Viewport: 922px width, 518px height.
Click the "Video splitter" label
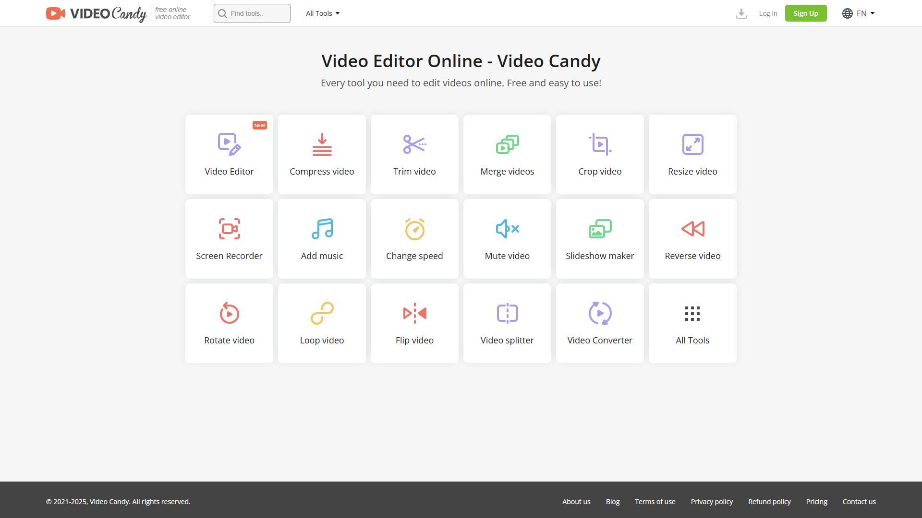point(507,341)
